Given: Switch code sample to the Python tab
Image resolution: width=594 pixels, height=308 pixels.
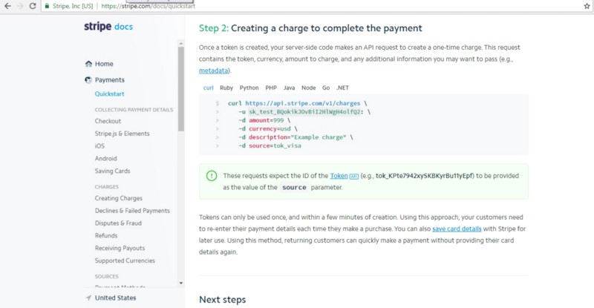Looking at the screenshot, I should coord(249,88).
